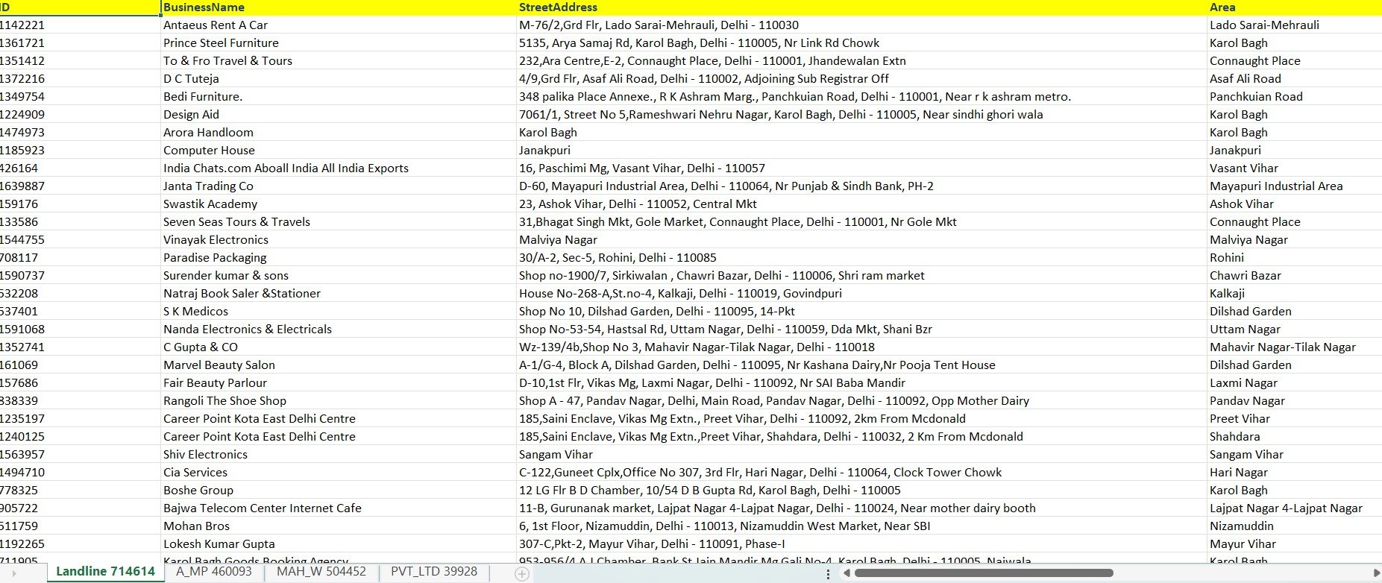Switch to the Landline 714614 sheet tab

[x=105, y=572]
